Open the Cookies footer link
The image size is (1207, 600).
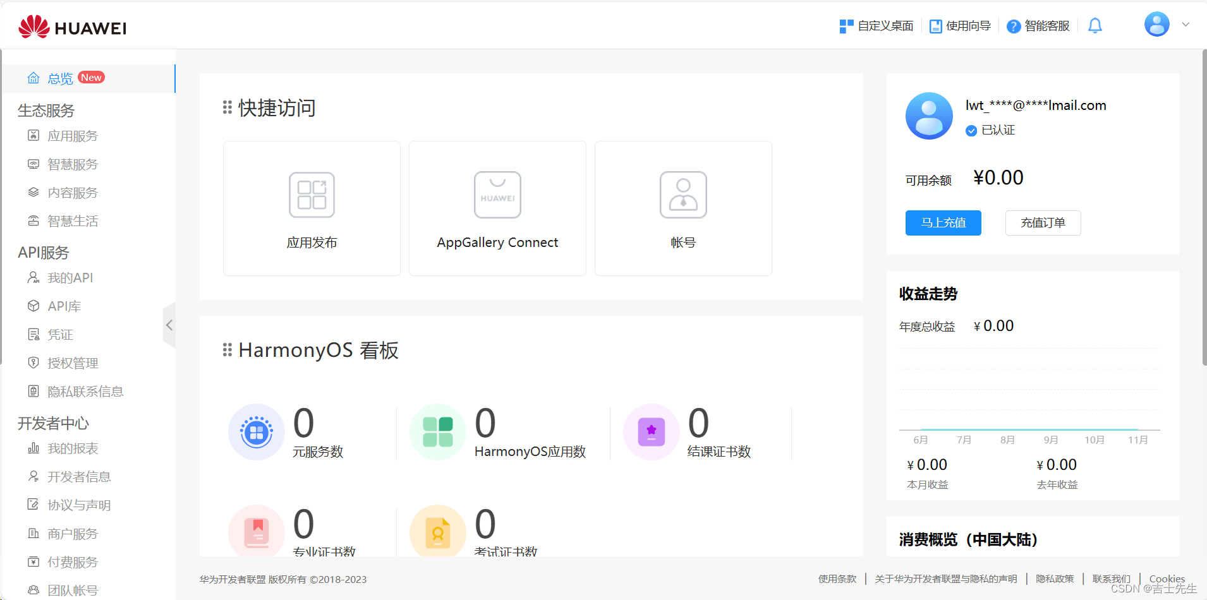click(x=1167, y=579)
